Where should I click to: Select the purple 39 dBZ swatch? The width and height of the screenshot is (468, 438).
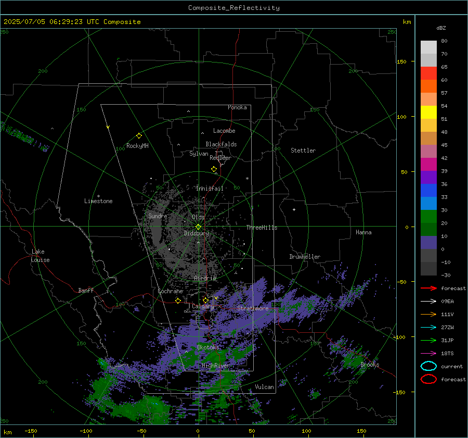click(x=428, y=177)
